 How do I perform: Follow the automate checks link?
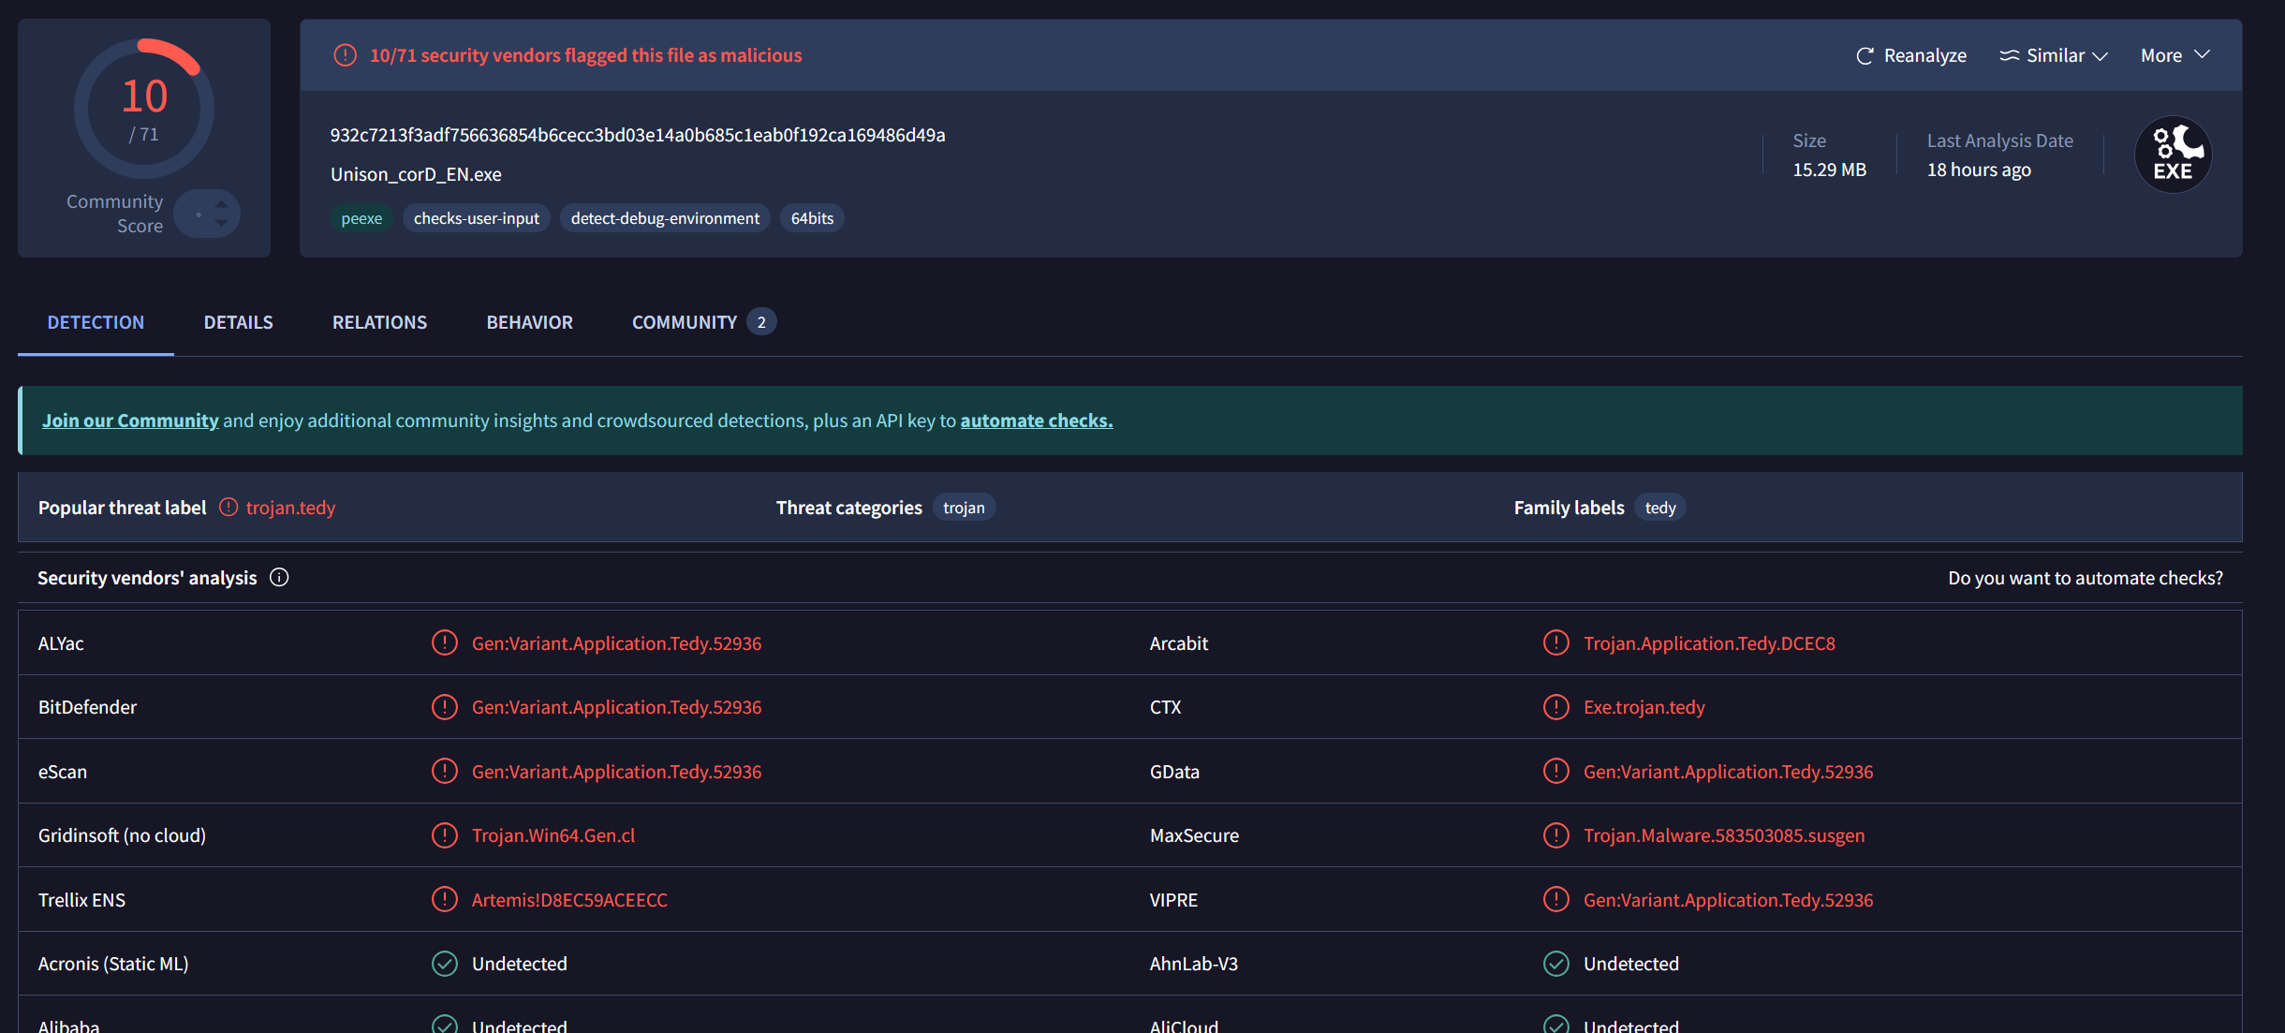click(x=1036, y=421)
